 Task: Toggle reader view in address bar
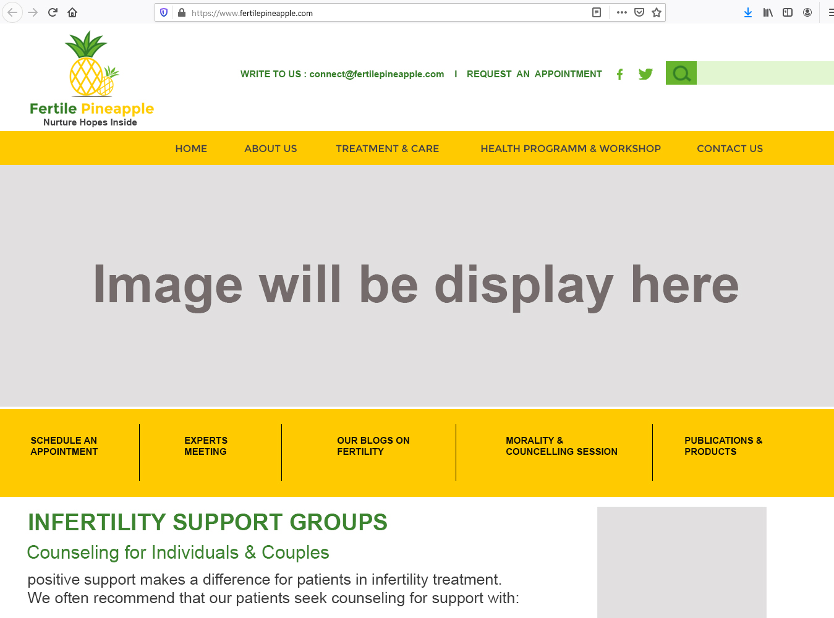tap(597, 12)
